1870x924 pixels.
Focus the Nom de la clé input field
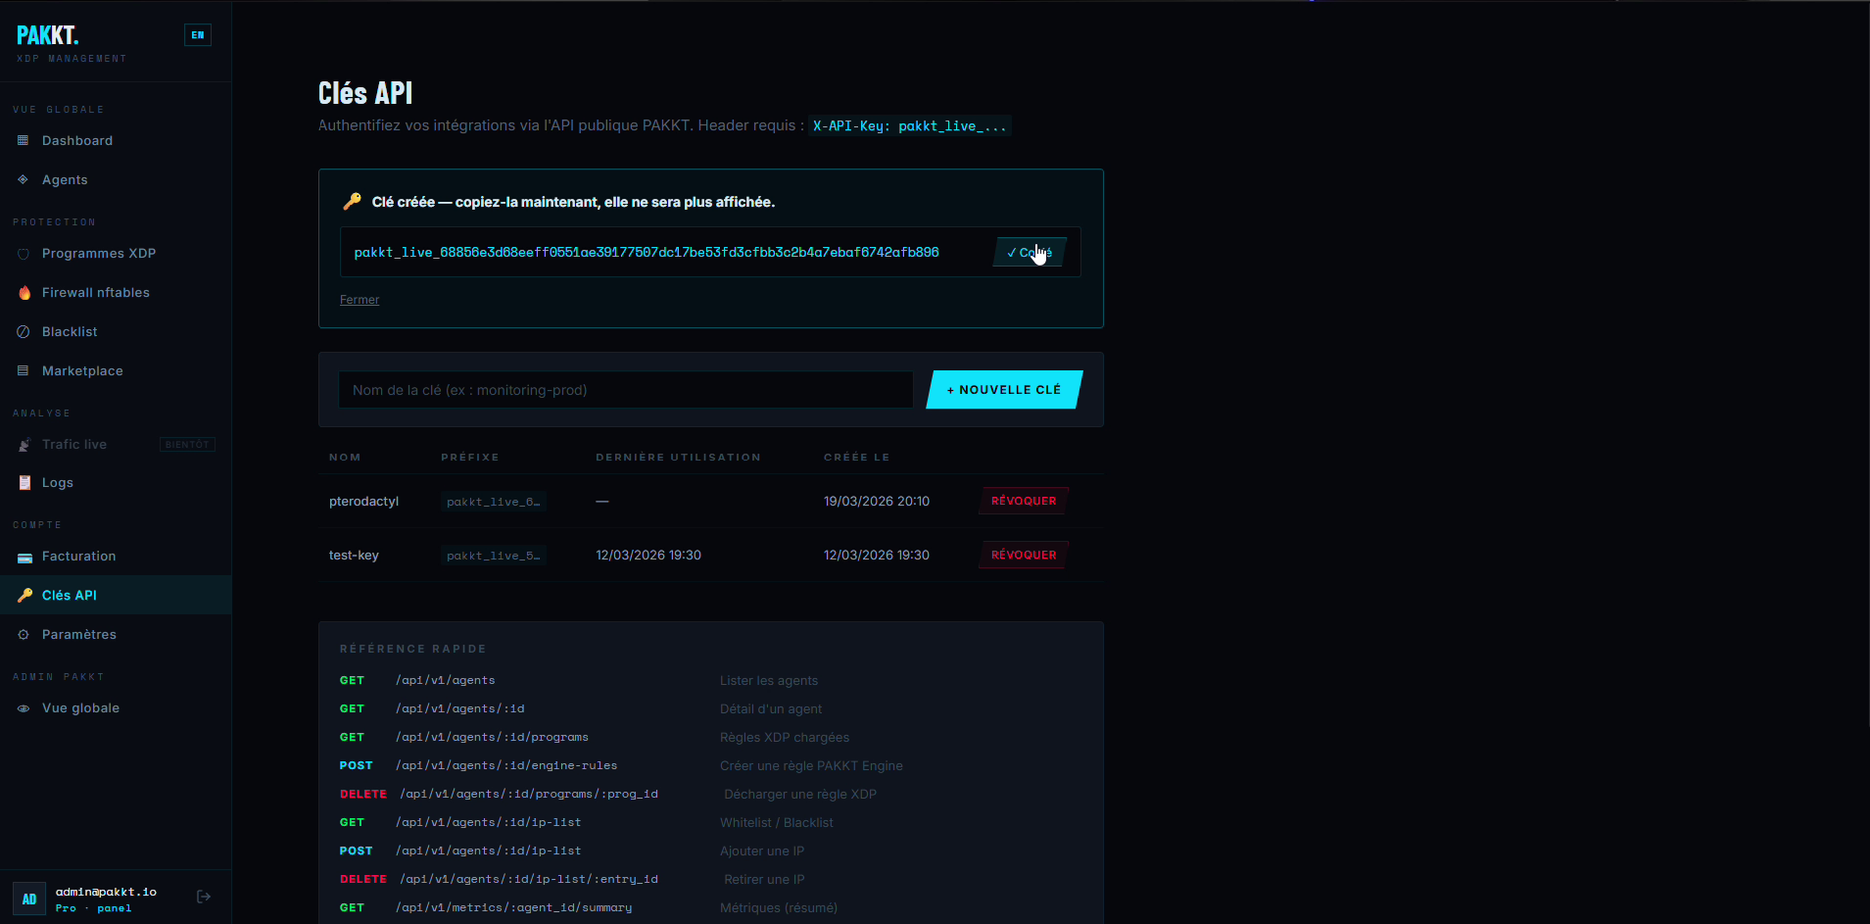click(x=625, y=390)
